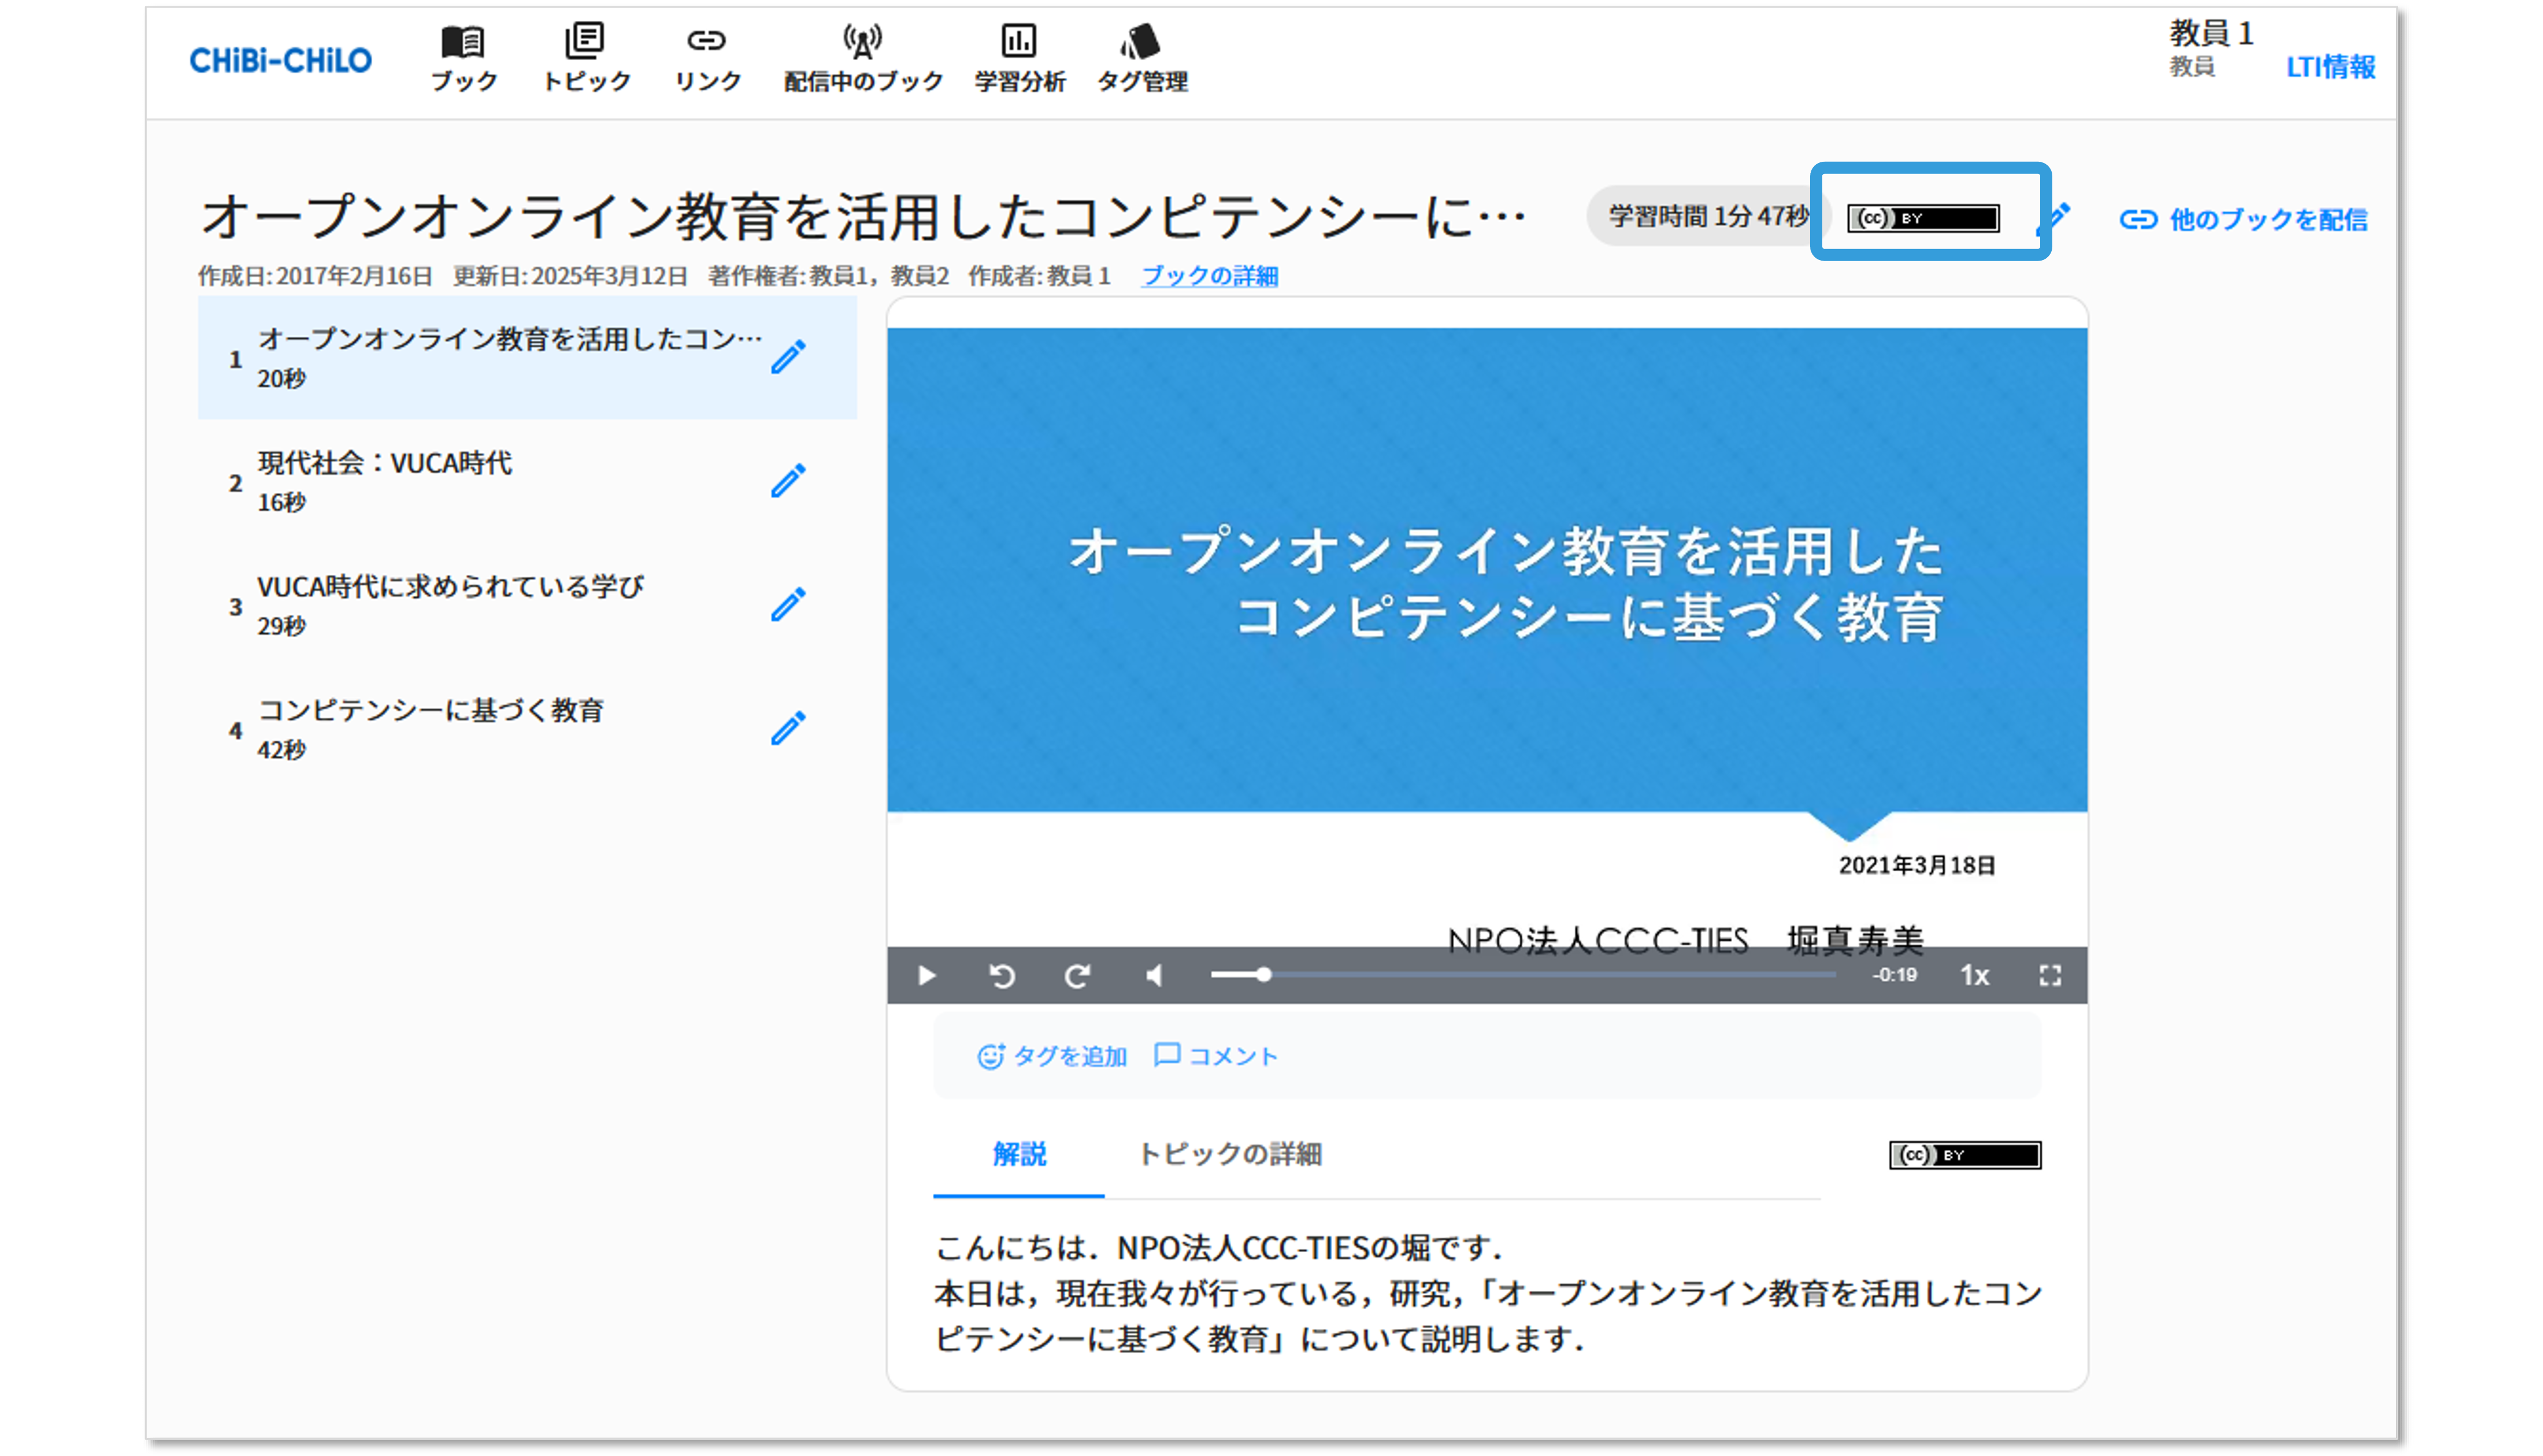Change the 1x playback speed

(x=1974, y=975)
